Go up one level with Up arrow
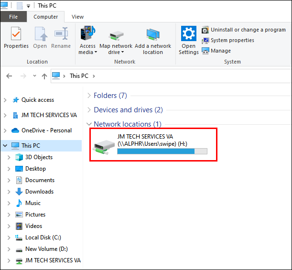Image resolution: width=292 pixels, height=270 pixels. [44, 76]
